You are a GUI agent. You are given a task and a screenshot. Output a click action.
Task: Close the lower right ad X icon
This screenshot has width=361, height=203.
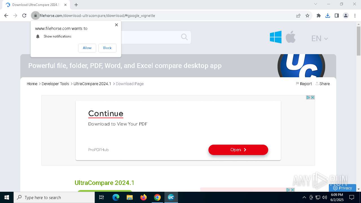[292, 190]
